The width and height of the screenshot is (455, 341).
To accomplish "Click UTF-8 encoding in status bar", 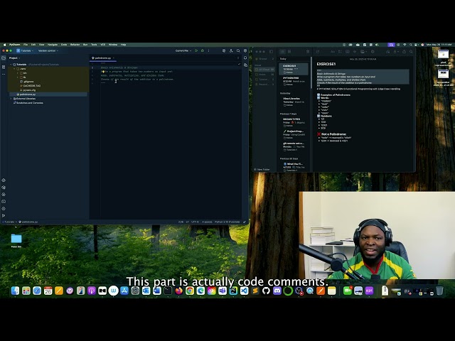I will [195, 222].
